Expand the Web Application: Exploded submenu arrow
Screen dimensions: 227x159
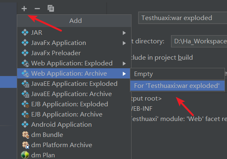(124, 63)
